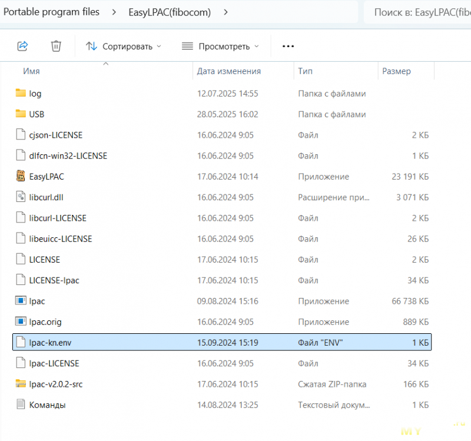Image resolution: width=471 pixels, height=441 pixels.
Task: Select file name LICENSE-lpac
Action: (54, 280)
